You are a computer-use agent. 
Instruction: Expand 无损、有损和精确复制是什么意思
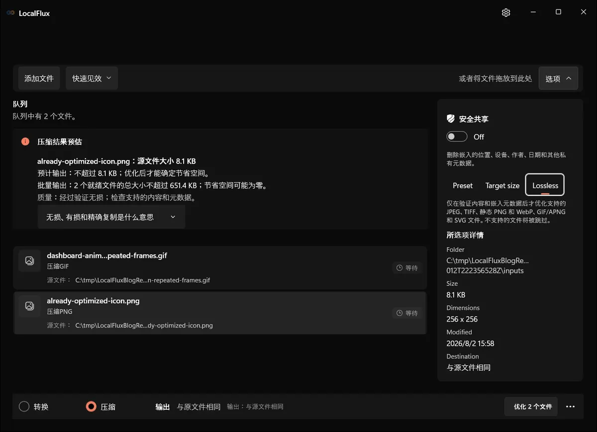pyautogui.click(x=111, y=217)
